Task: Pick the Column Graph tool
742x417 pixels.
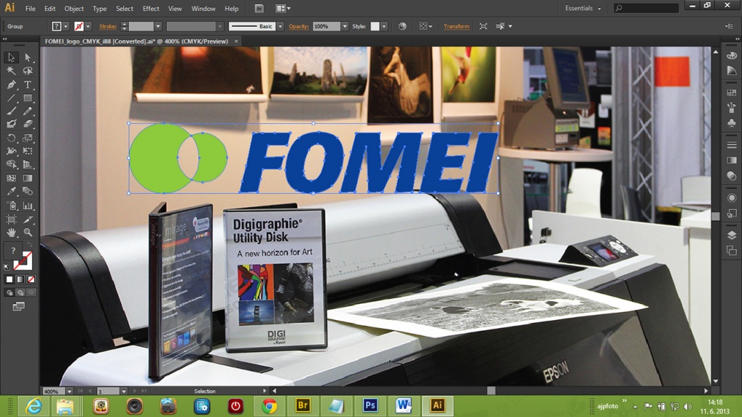Action: [x=28, y=206]
